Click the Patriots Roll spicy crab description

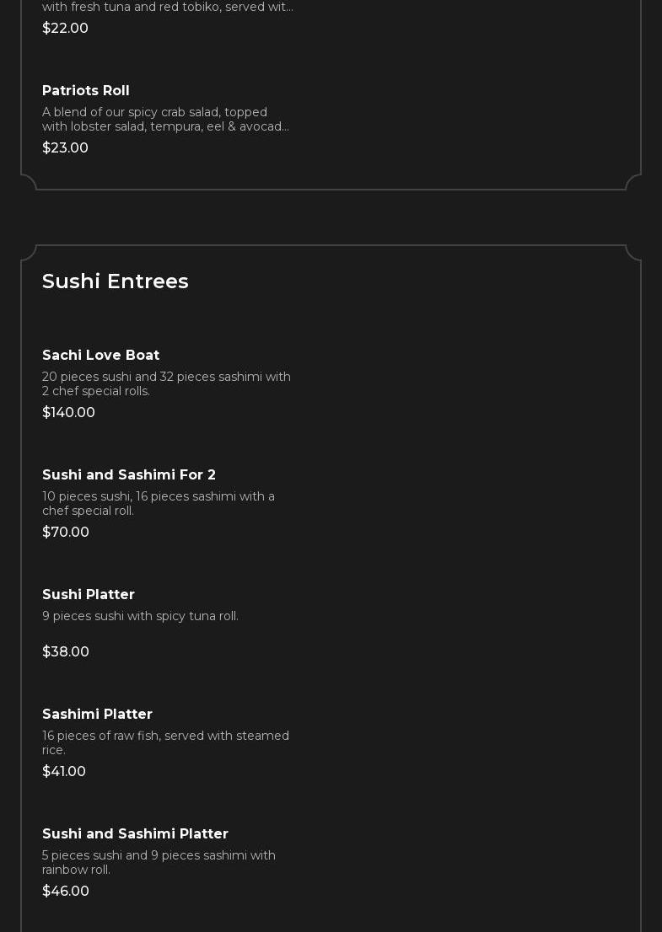[x=166, y=119]
